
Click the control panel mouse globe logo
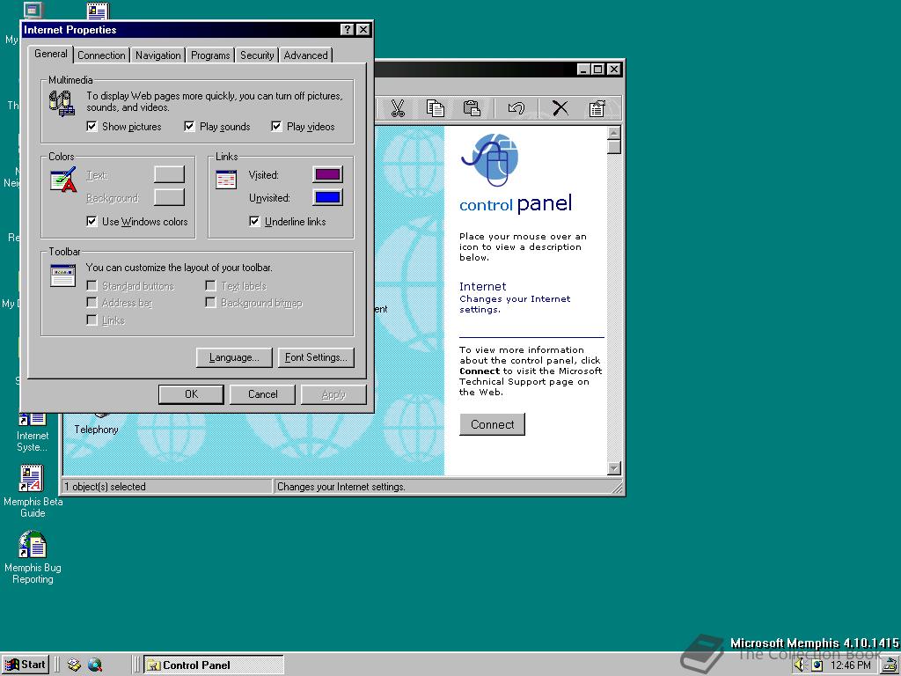(490, 160)
